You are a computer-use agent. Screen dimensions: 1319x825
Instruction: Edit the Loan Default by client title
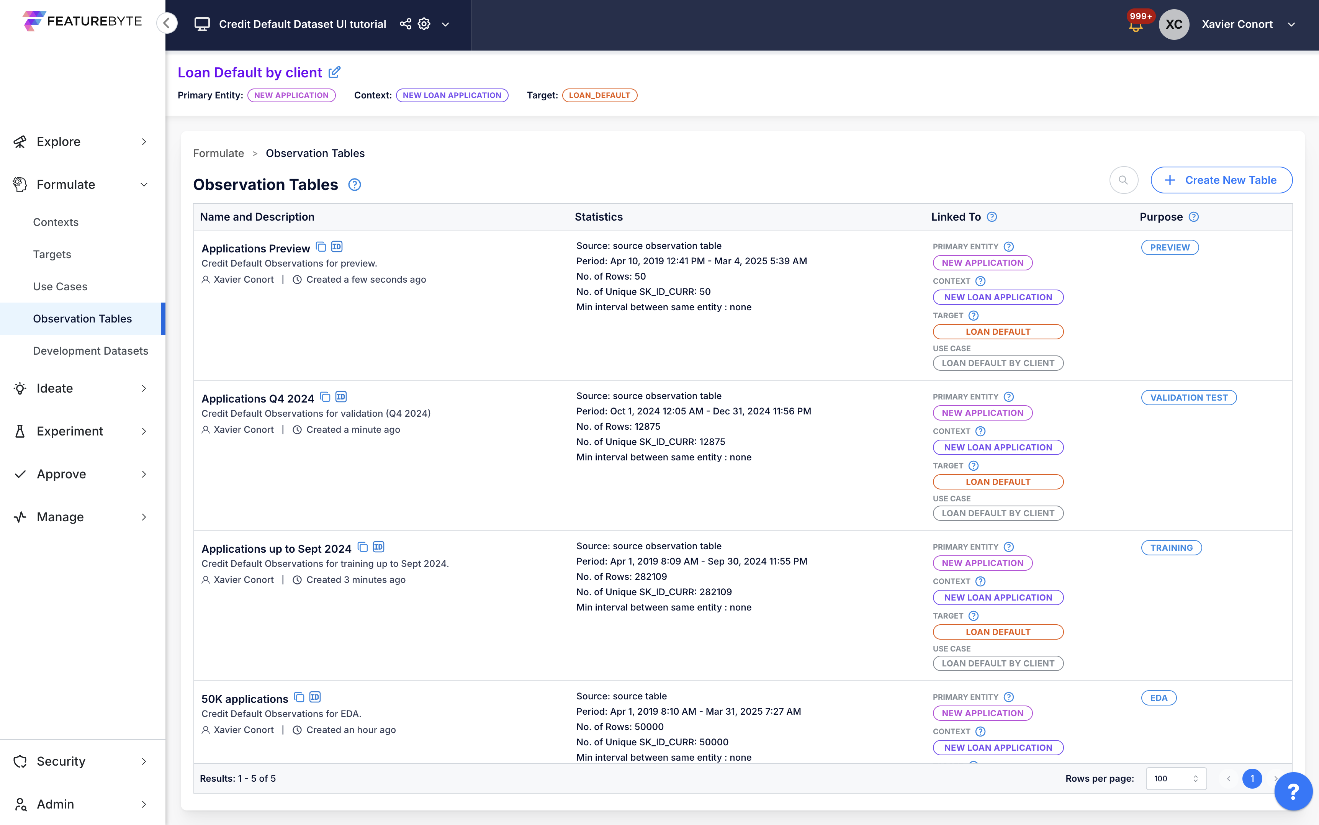click(x=334, y=72)
